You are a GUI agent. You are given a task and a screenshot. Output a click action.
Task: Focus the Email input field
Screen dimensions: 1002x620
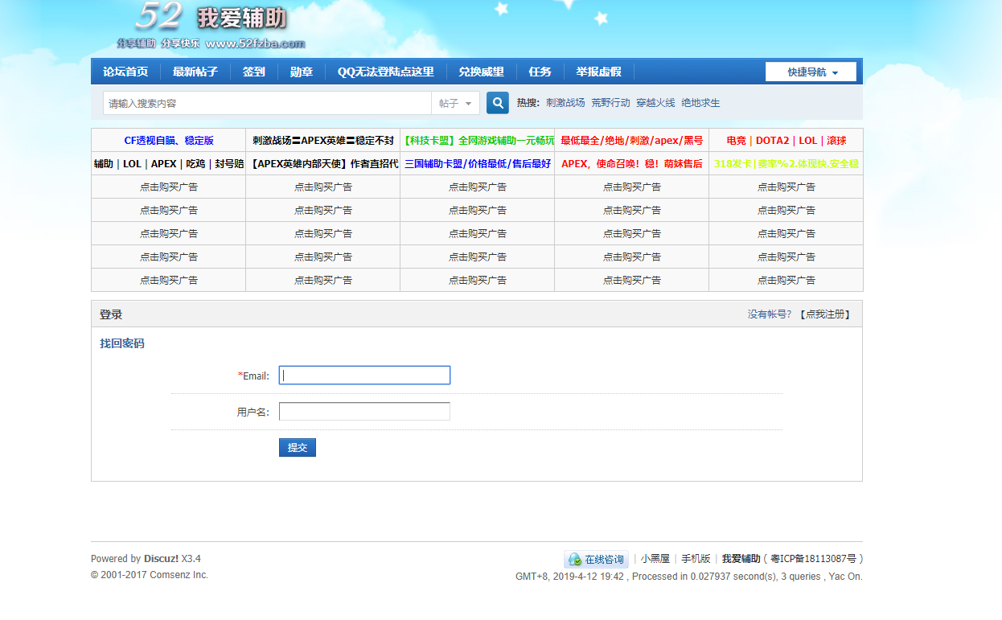coord(364,376)
